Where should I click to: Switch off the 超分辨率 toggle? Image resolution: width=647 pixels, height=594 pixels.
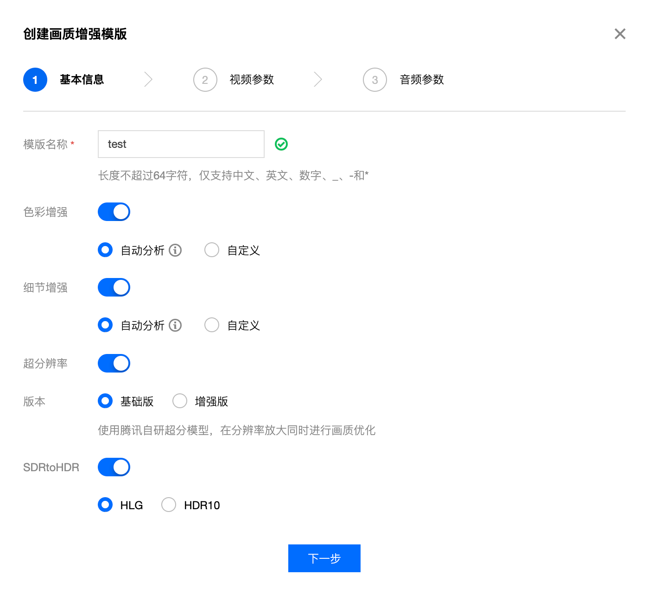pyautogui.click(x=114, y=363)
